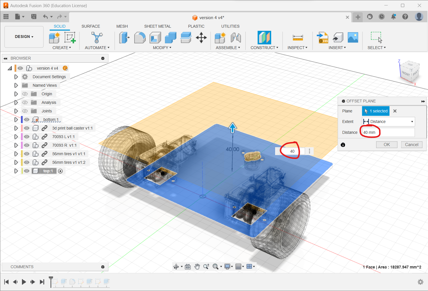This screenshot has height=291, width=428.
Task: Open the Extent Distance dropdown
Action: [388, 122]
